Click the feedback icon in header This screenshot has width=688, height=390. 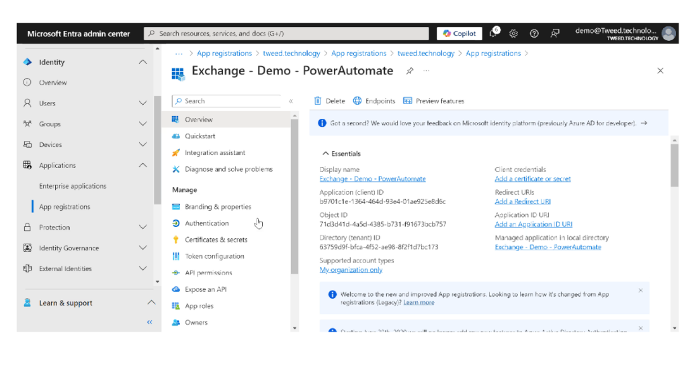555,34
